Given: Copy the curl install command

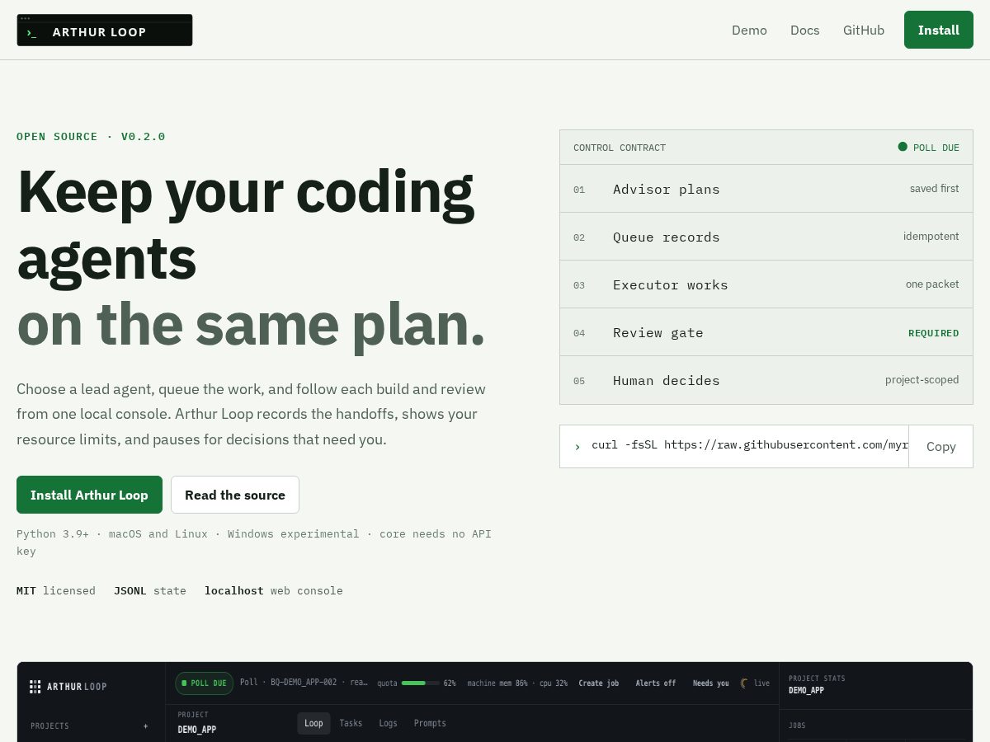Looking at the screenshot, I should (940, 446).
